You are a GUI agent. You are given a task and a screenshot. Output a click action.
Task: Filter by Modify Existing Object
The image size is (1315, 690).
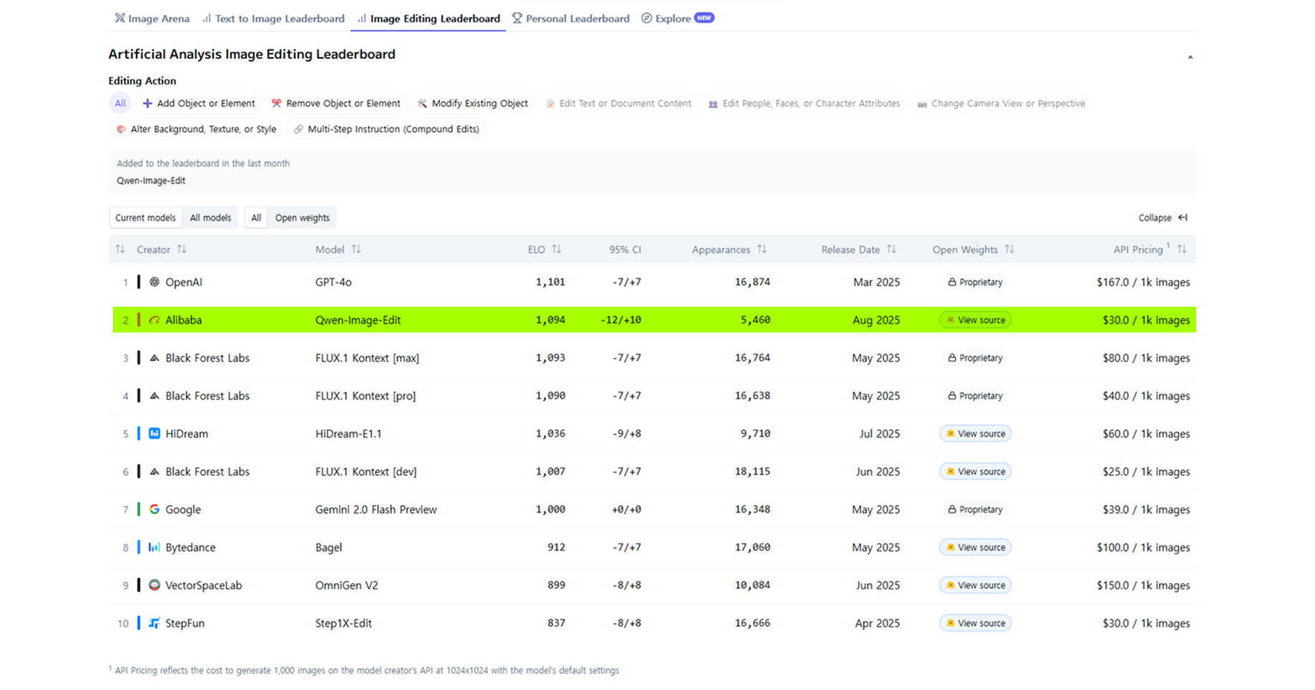(472, 104)
